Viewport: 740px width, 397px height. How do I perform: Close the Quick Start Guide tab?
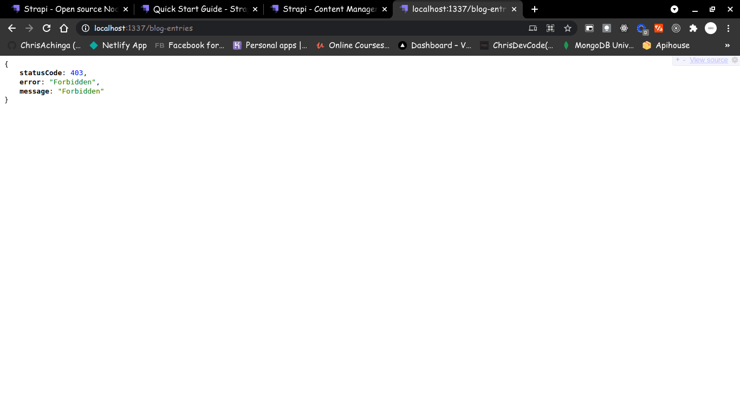pyautogui.click(x=255, y=9)
